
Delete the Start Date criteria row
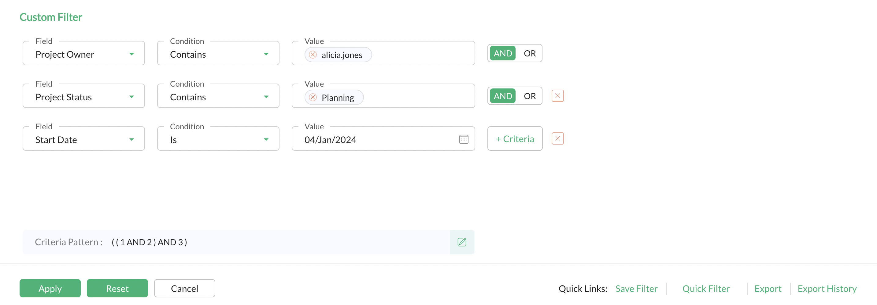[557, 138]
